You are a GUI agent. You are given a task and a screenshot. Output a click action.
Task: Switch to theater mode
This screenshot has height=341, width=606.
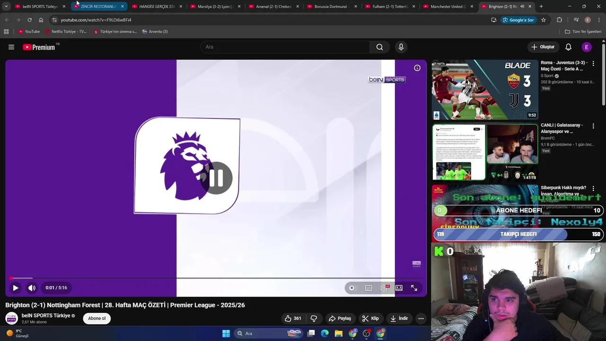tap(399, 287)
